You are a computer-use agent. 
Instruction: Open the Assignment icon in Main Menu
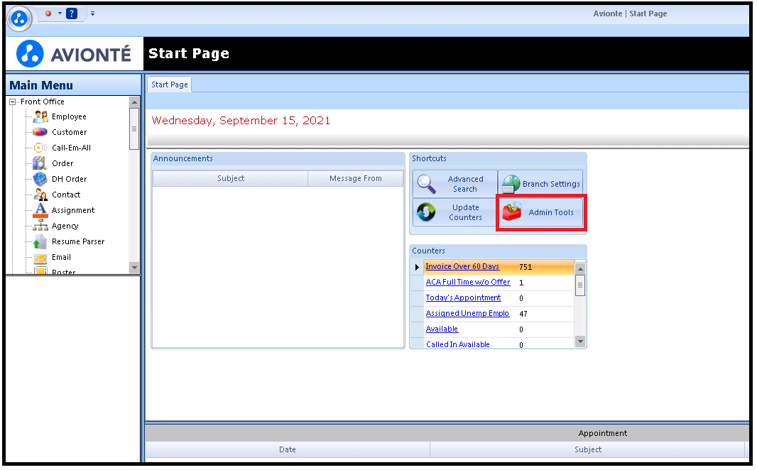[40, 210]
